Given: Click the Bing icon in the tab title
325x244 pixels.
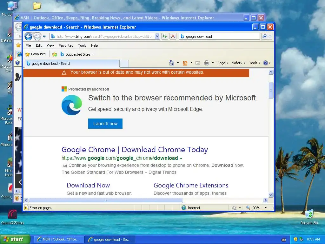Looking at the screenshot, I should coord(29,64).
